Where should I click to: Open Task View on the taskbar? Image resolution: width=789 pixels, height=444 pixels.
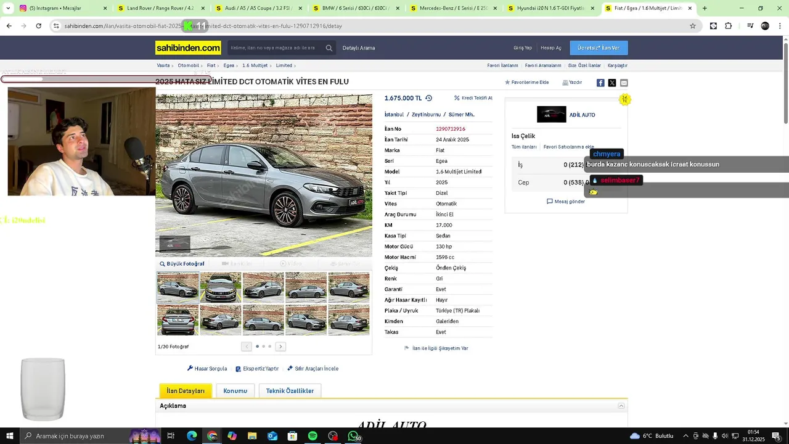tap(171, 436)
